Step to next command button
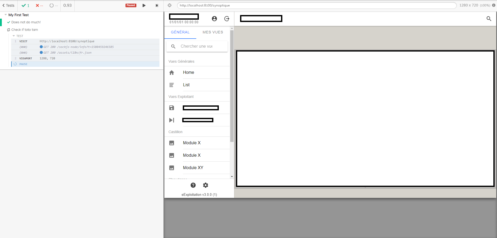The image size is (497, 238). 157,5
